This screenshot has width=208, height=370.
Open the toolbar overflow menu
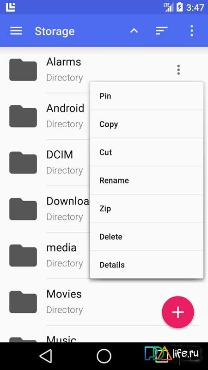192,31
